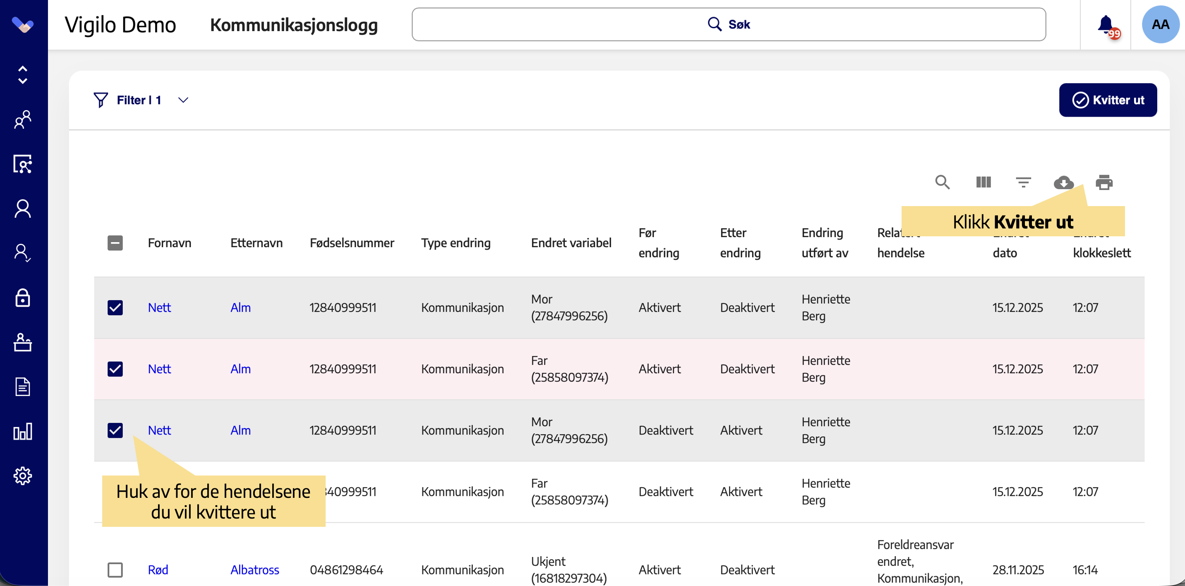1185x586 pixels.
Task: Open the Rød first-name link
Action: (x=158, y=569)
